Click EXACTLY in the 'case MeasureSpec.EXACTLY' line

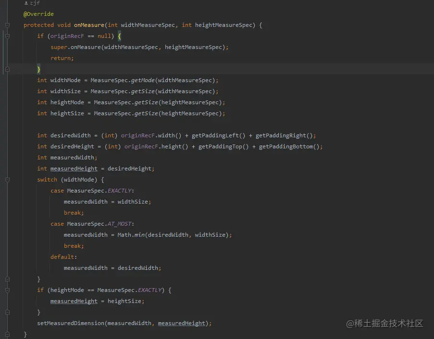pyautogui.click(x=119, y=191)
